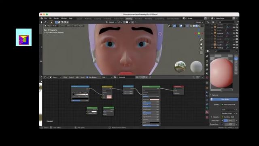Open the Global transform orientation dropdown
259x146 pixels.
111,22
